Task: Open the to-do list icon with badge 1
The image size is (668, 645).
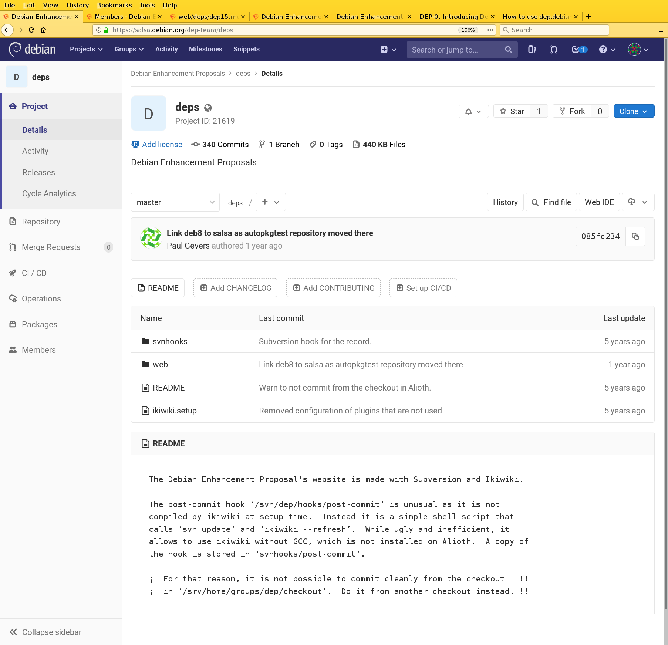Action: [x=579, y=50]
